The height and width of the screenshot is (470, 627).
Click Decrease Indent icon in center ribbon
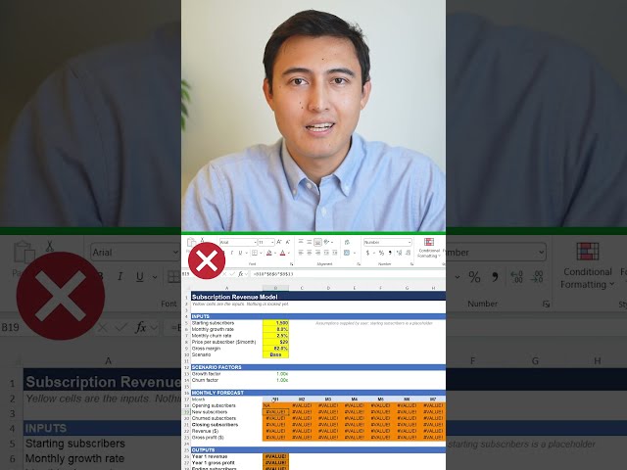point(326,253)
